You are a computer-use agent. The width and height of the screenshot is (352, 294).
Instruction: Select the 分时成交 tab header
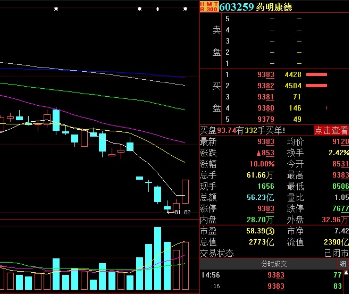pyautogui.click(x=274, y=264)
